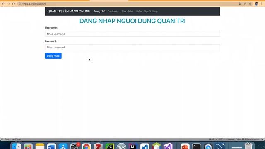Click the Python 3.8 interpreter in status bar
265x149 pixels.
[x=248, y=139]
